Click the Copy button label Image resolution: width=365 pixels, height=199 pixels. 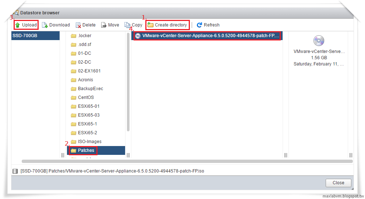[x=137, y=25]
